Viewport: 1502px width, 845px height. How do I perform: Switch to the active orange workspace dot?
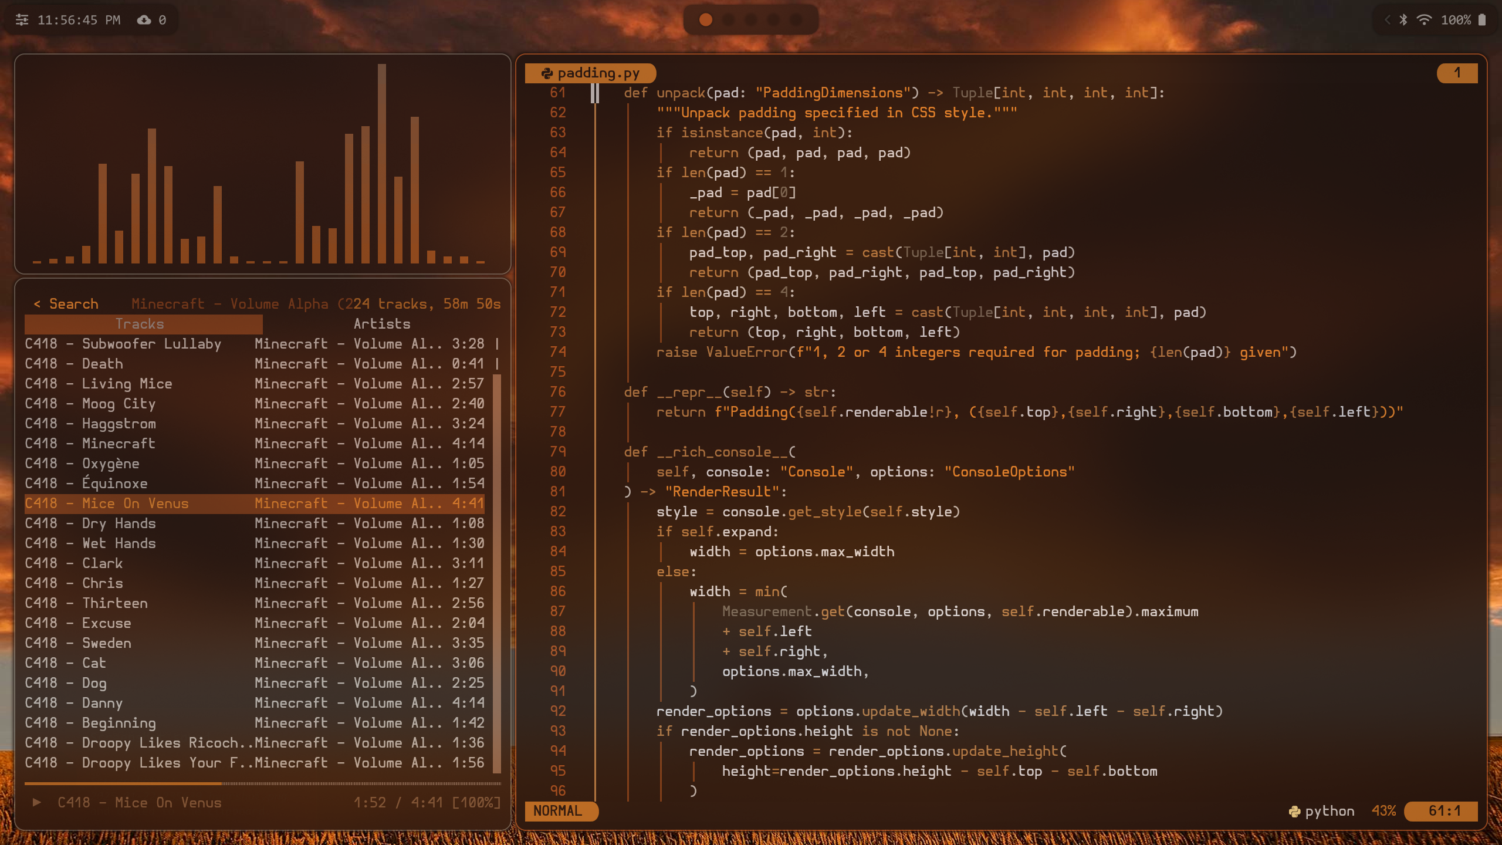pyautogui.click(x=706, y=20)
